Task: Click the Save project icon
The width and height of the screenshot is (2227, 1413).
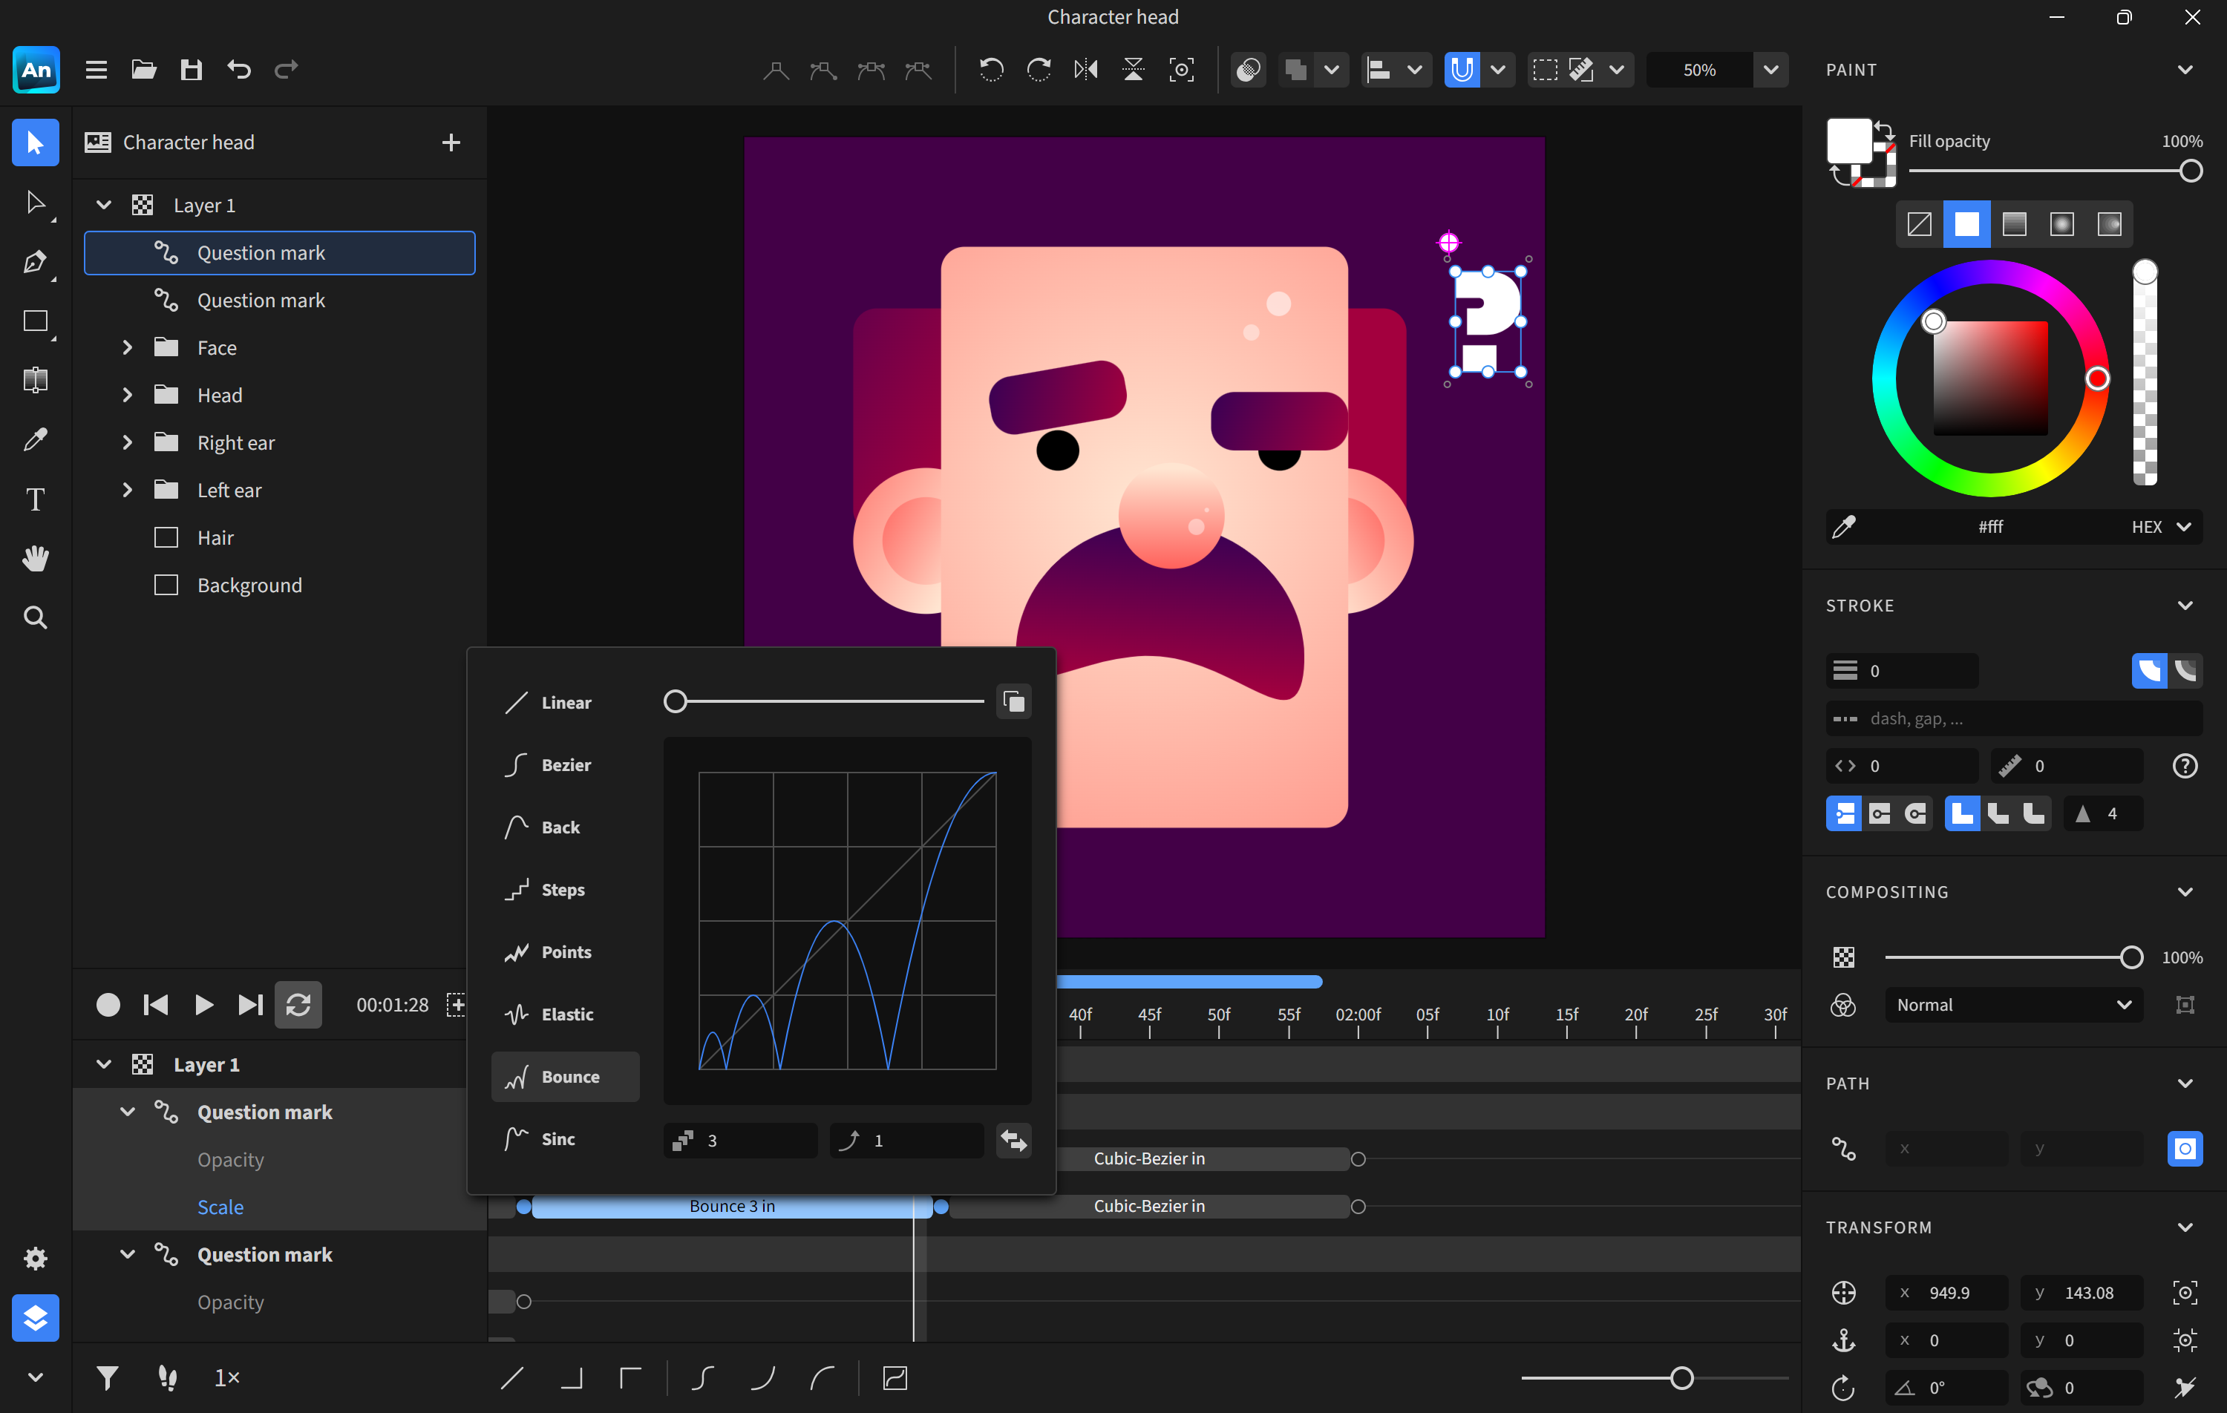Action: tap(192, 69)
